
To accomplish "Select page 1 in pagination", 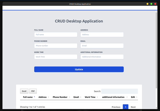I will point(125,107).
